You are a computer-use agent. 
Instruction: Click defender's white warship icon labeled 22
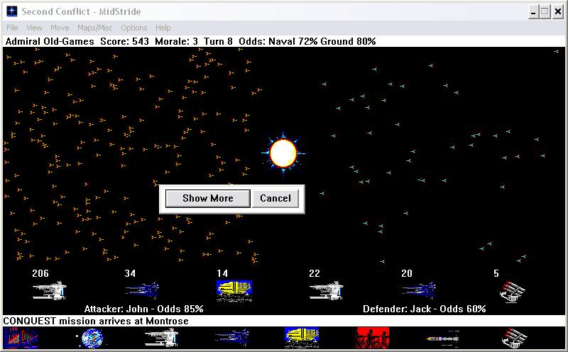326,290
